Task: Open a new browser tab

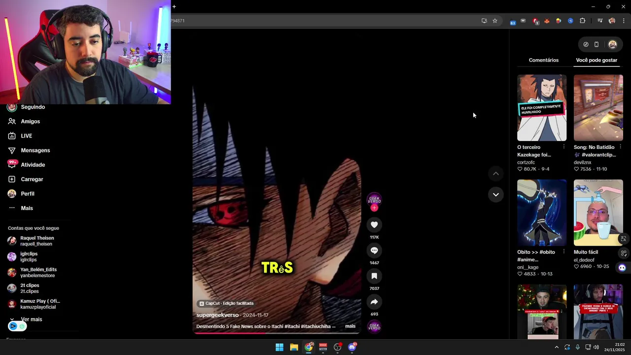Action: pos(174,7)
